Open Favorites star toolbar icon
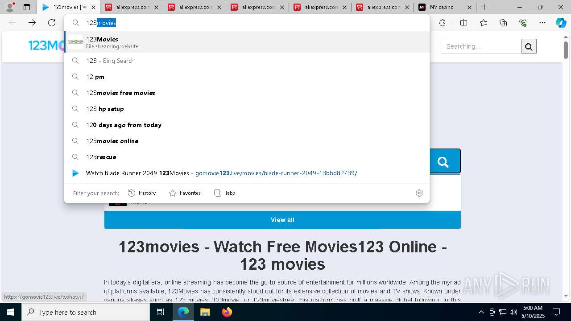The image size is (571, 321). pyautogui.click(x=484, y=23)
